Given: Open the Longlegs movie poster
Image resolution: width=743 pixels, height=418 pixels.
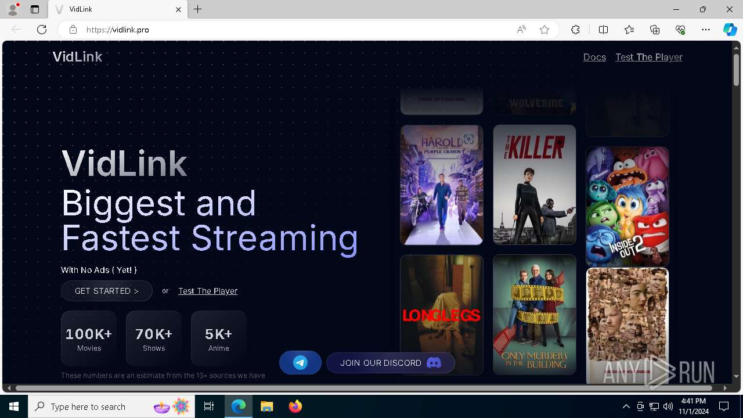Looking at the screenshot, I should pos(441,315).
